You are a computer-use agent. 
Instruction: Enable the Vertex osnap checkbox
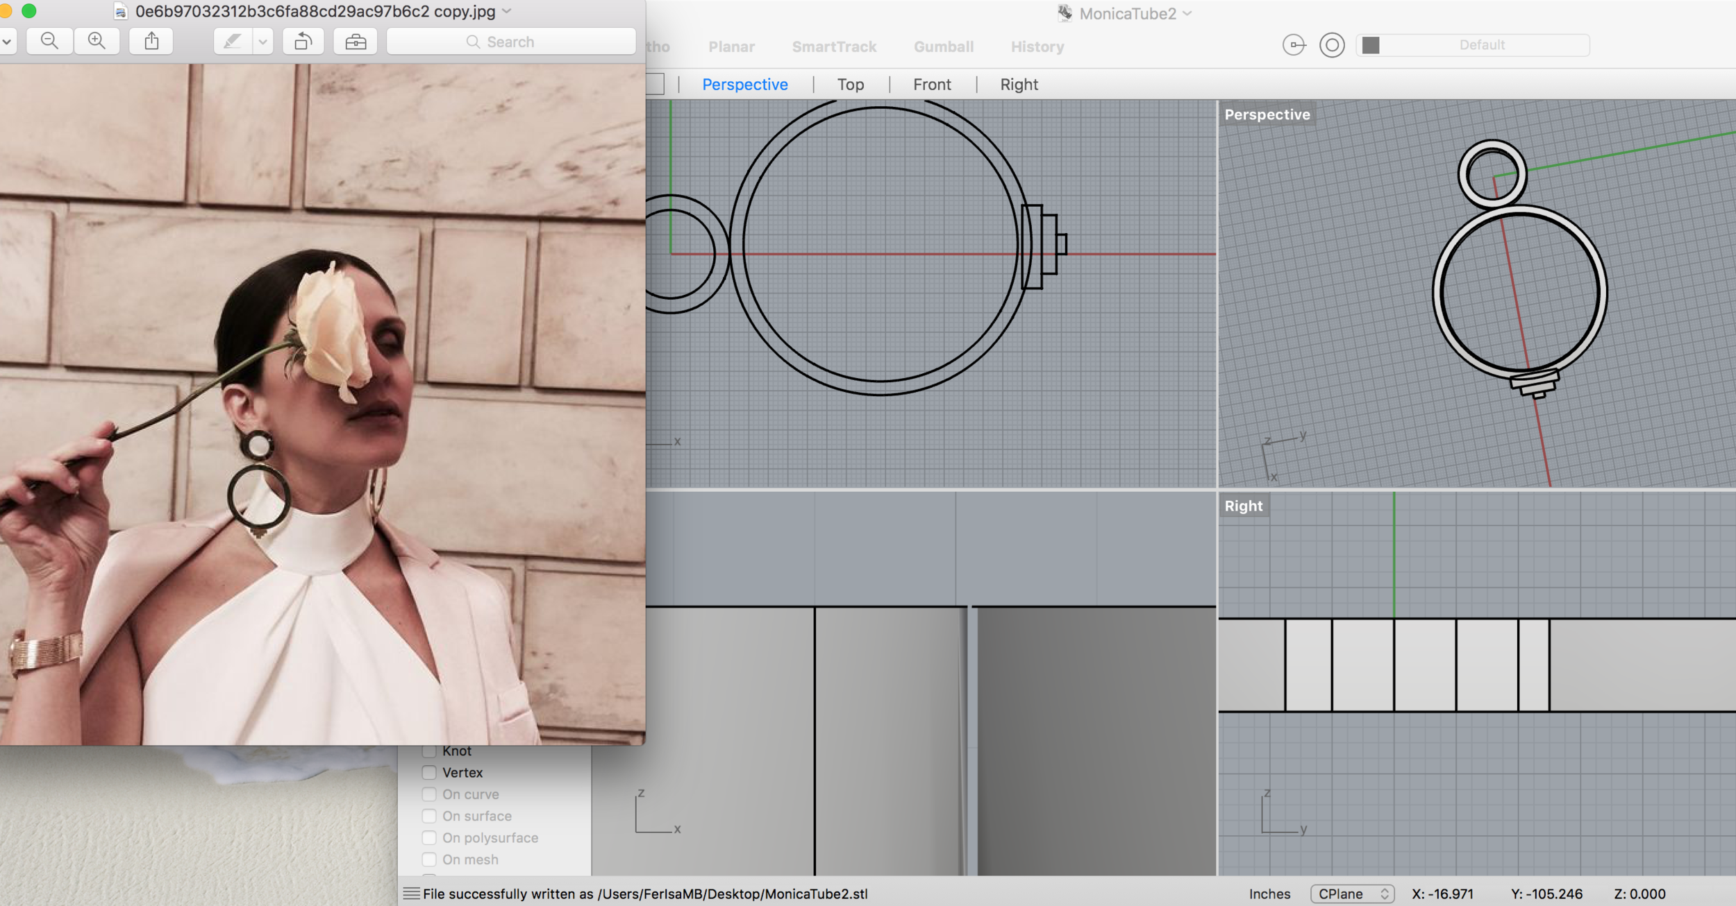429,773
